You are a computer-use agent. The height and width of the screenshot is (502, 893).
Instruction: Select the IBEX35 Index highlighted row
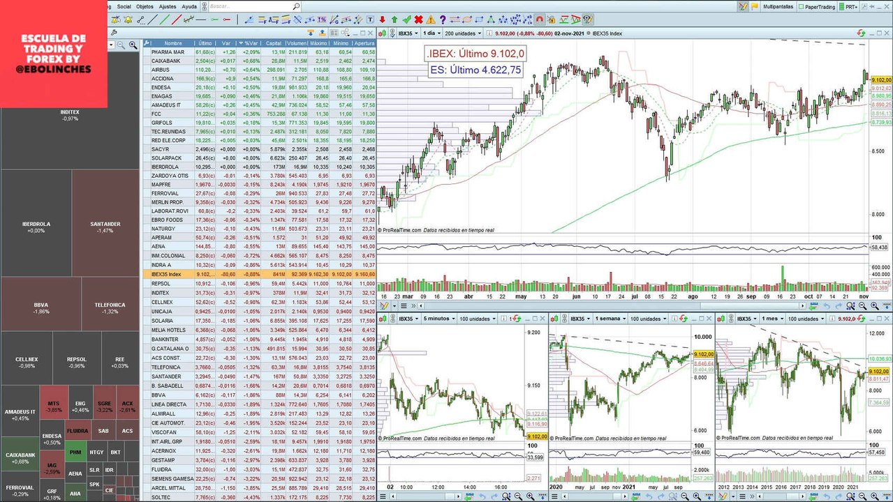(259, 274)
